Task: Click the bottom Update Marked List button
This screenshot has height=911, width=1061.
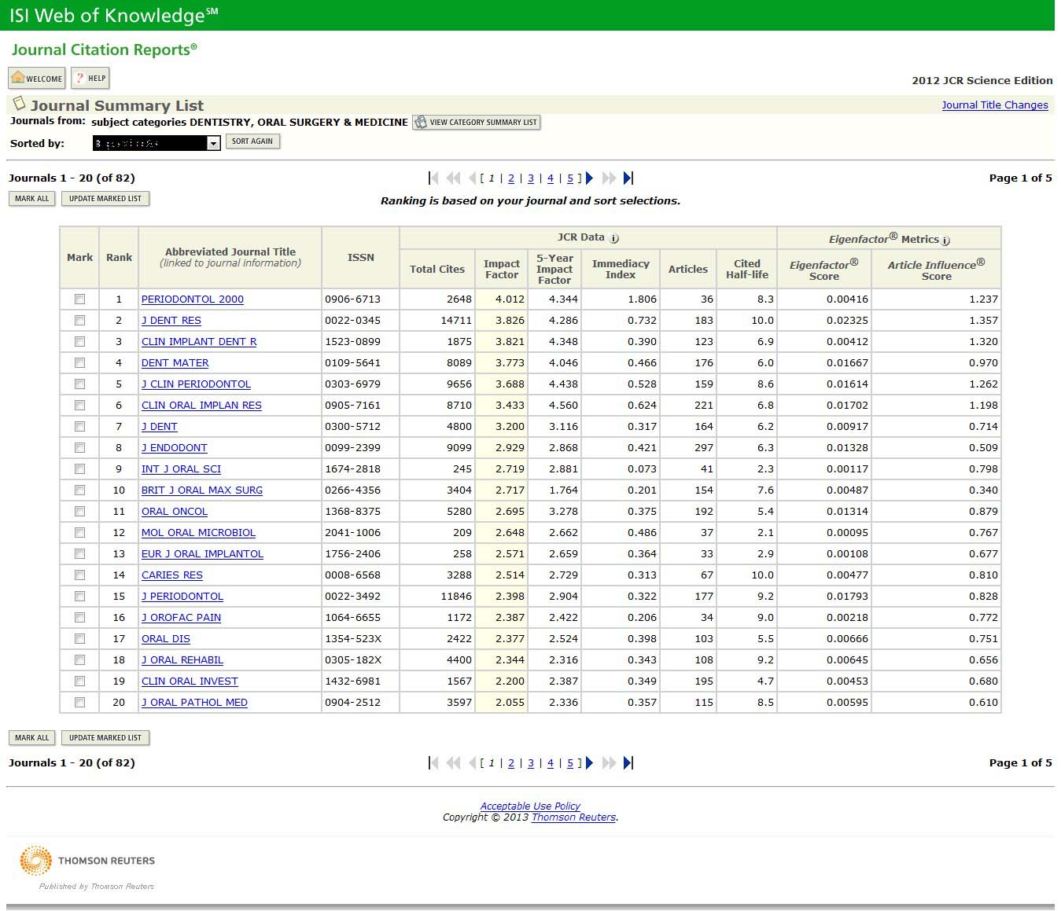Action: (x=105, y=738)
